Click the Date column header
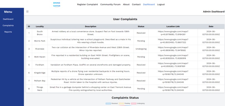225x106 pixels. click(x=211, y=26)
